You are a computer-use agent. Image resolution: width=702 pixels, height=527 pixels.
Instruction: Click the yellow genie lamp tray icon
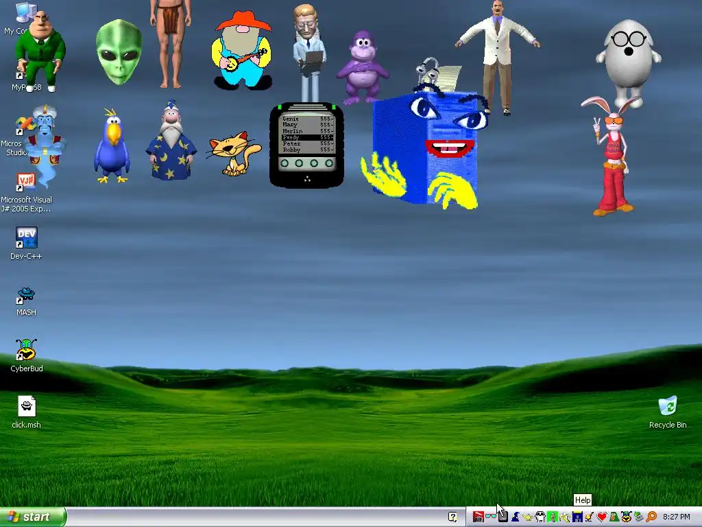pos(528,517)
